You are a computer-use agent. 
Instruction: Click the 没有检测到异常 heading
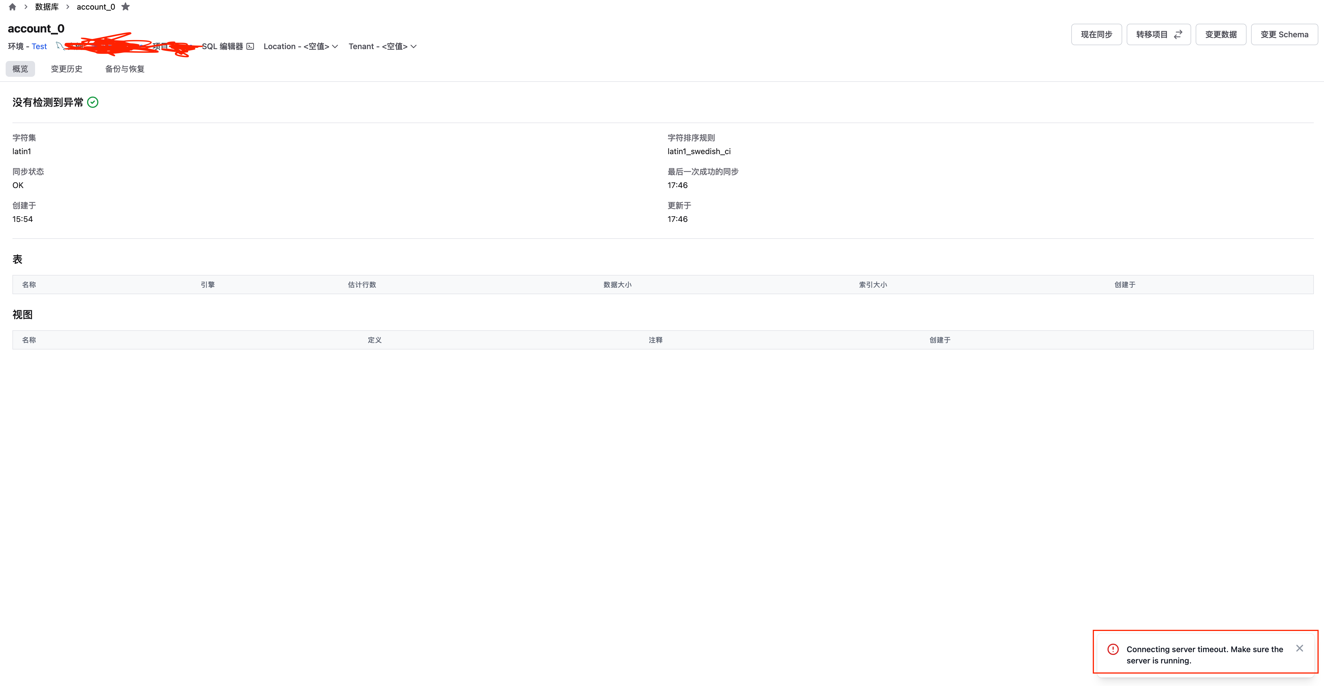(x=48, y=102)
